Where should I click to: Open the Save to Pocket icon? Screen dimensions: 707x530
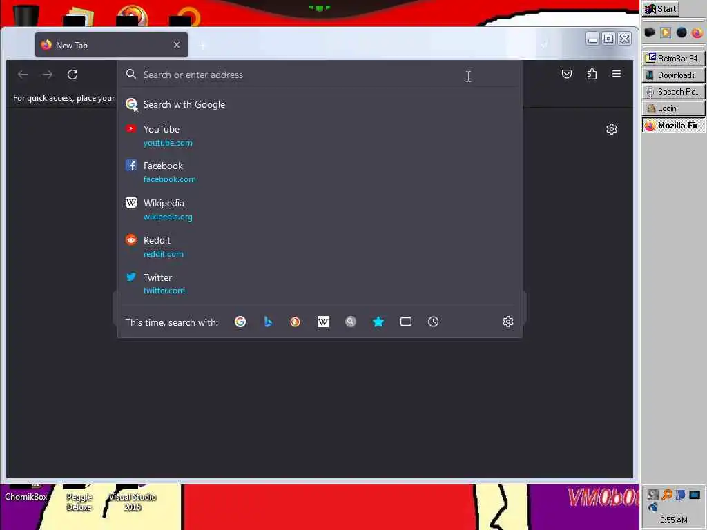pyautogui.click(x=567, y=74)
